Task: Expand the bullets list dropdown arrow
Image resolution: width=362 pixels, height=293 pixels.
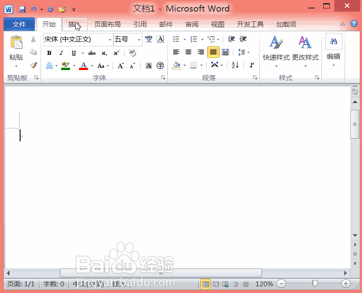Action: coord(184,39)
